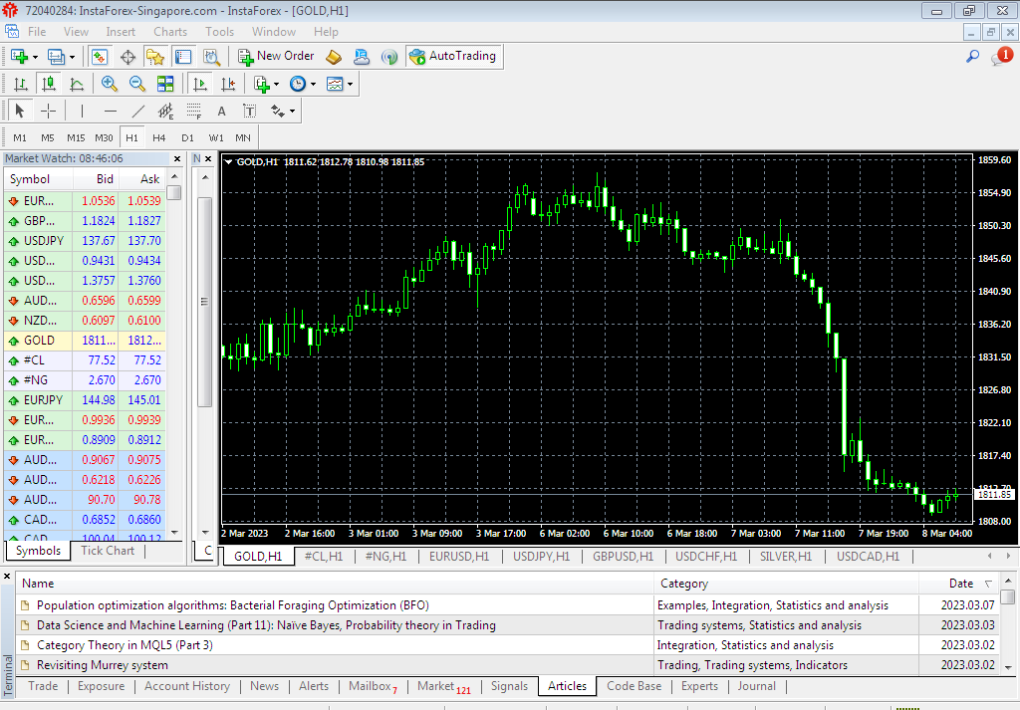1020x710 pixels.
Task: Set timeframe to M15
Action: (76, 137)
